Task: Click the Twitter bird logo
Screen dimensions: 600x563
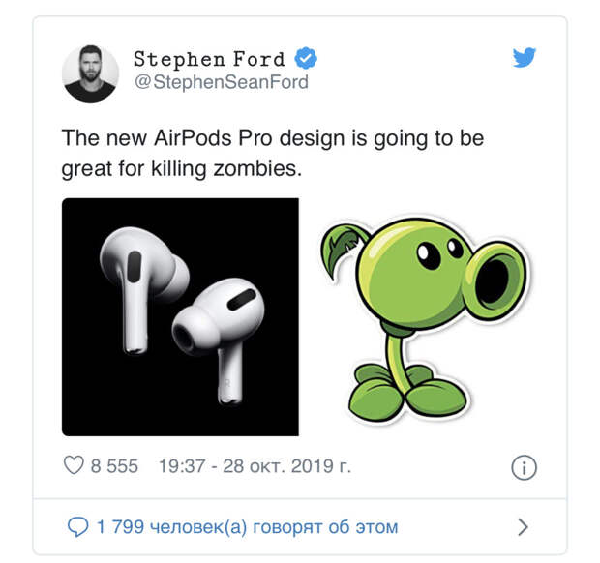Action: click(524, 57)
